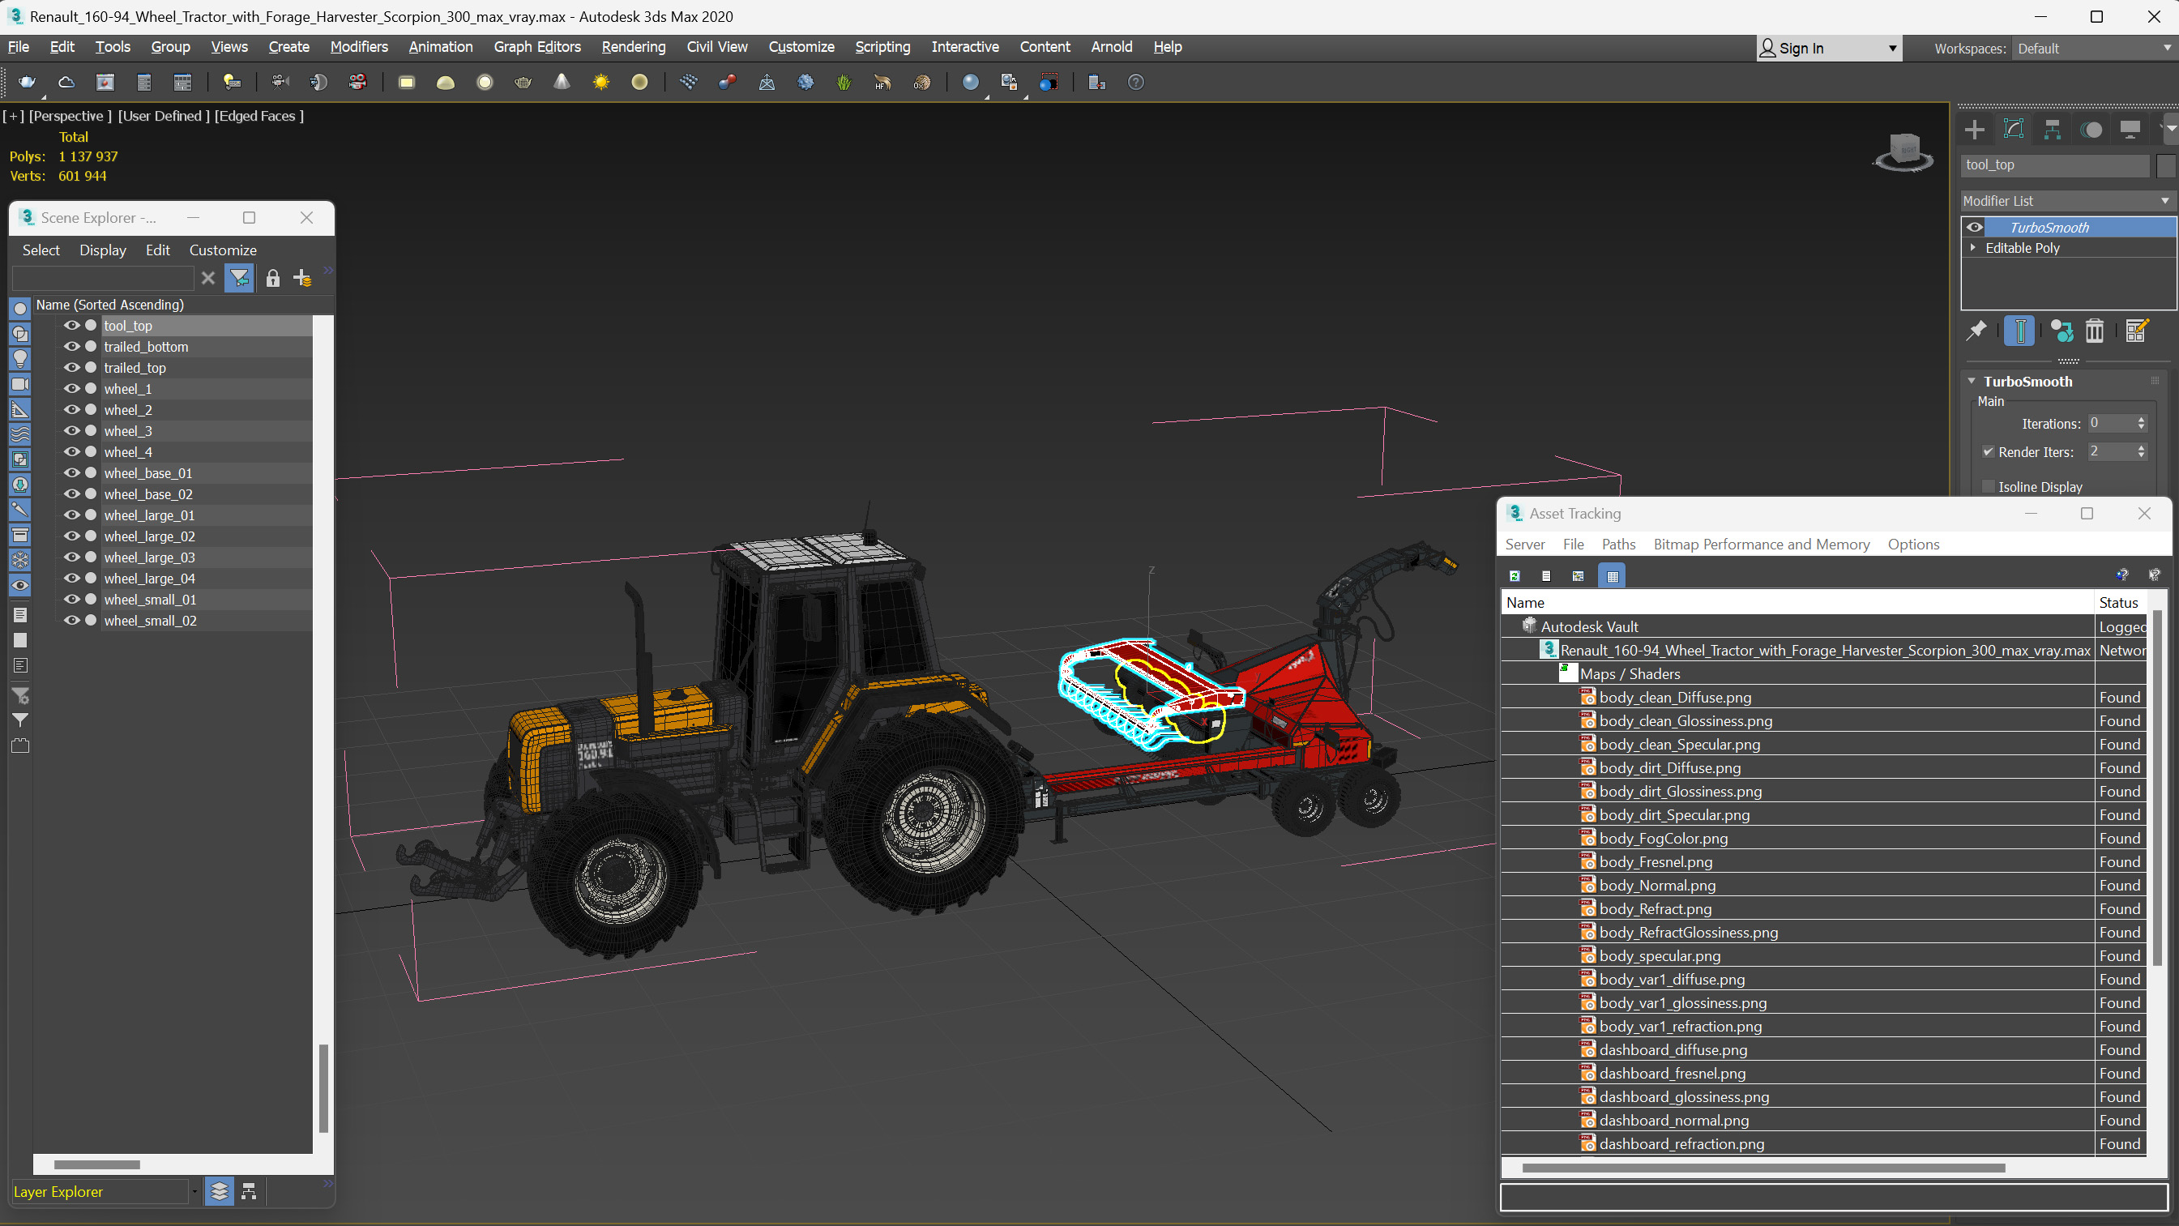Click the HF hair icon

[x=882, y=82]
